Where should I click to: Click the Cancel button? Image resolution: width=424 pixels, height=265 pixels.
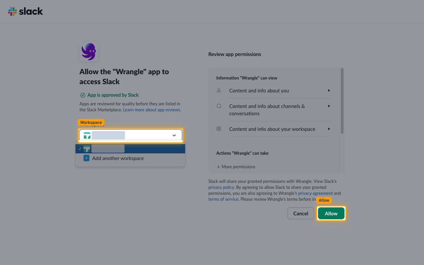[301, 213]
